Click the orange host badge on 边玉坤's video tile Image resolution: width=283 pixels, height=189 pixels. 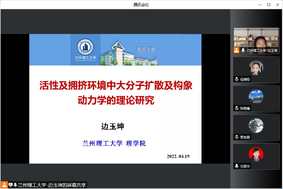[236, 50]
